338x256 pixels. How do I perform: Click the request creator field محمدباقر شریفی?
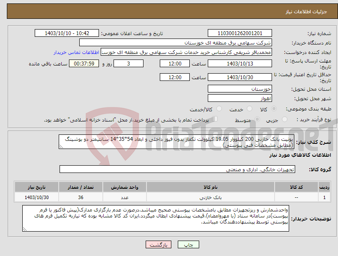coord(186,52)
